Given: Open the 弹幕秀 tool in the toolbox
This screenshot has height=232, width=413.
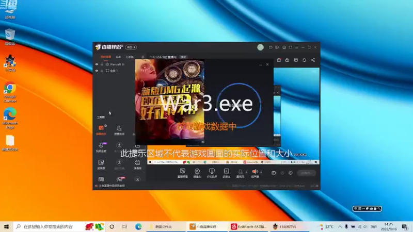Looking at the screenshot, I should click(x=137, y=164).
